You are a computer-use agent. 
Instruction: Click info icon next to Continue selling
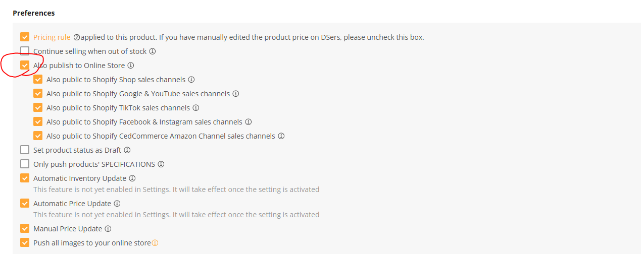click(153, 51)
